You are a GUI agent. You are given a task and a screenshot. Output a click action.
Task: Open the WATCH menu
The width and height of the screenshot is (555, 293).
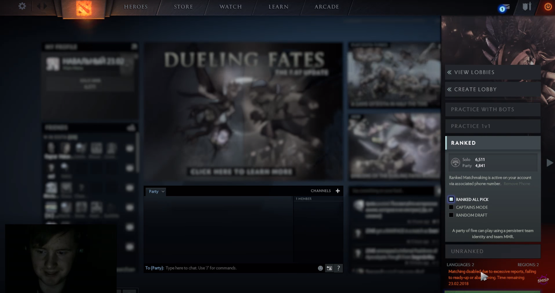[x=230, y=7]
